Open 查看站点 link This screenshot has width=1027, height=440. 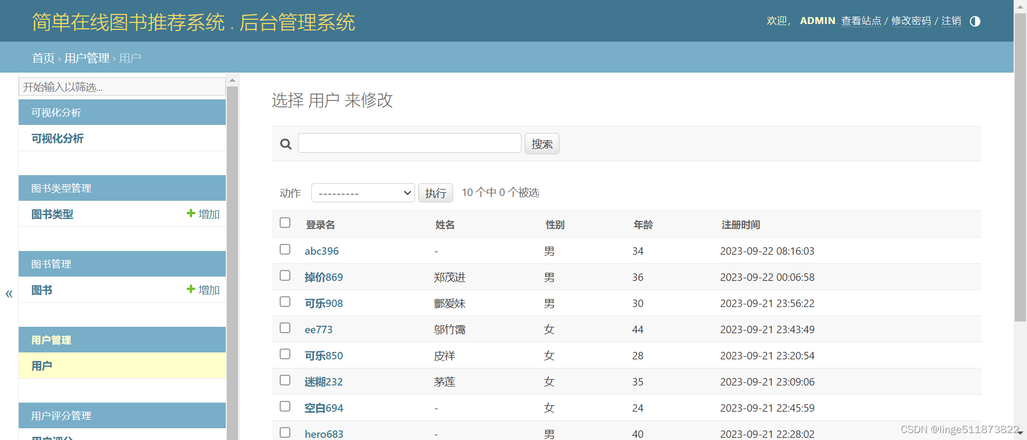[x=861, y=21]
